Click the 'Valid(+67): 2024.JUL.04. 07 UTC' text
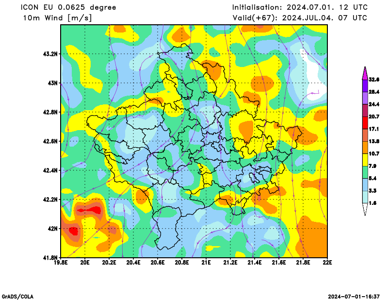 point(300,18)
